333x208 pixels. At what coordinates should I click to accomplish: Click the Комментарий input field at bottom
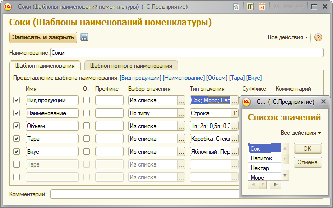(x=145, y=194)
